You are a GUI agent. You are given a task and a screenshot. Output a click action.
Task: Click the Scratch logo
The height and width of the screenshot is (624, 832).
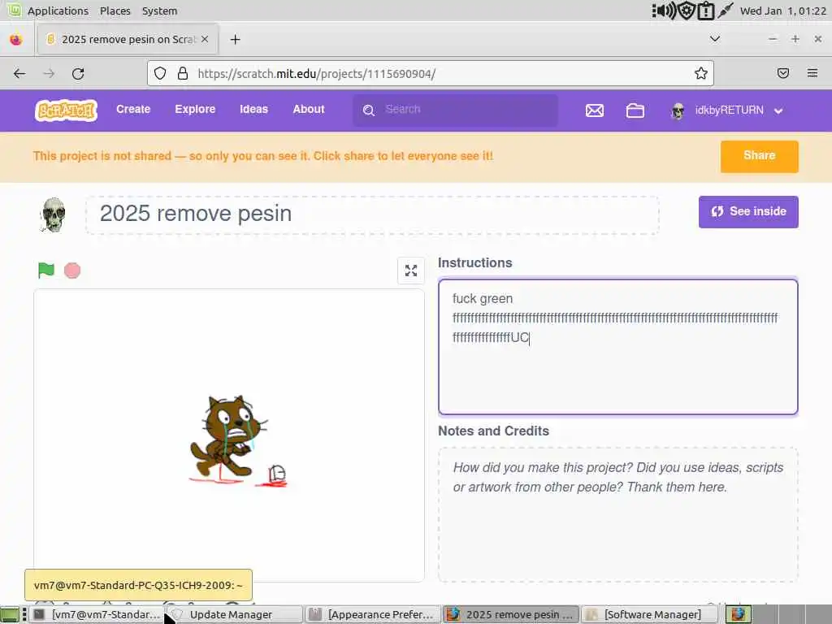(x=66, y=110)
